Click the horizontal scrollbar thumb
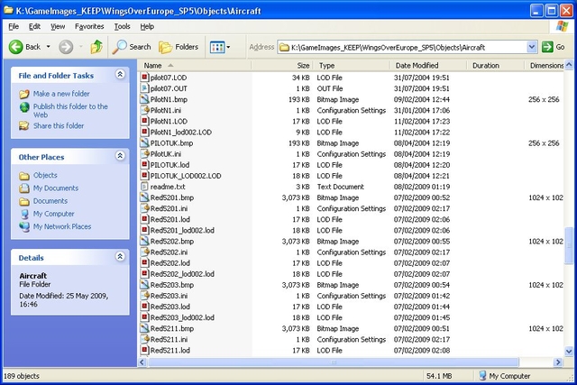This screenshot has height=385, width=577. (x=333, y=362)
